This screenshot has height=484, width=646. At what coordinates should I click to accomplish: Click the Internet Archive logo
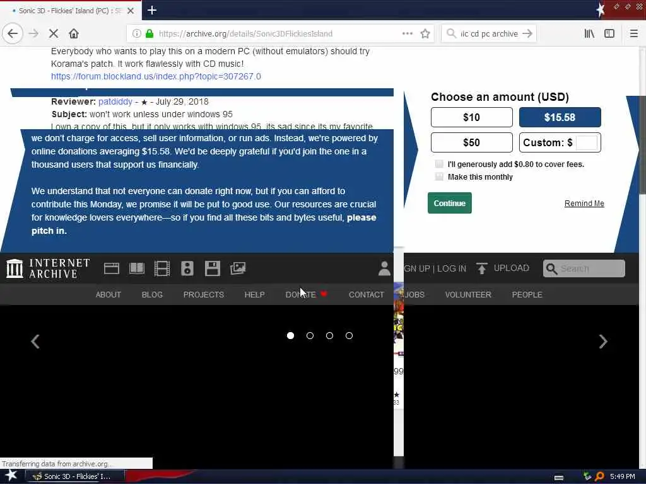[x=48, y=268]
